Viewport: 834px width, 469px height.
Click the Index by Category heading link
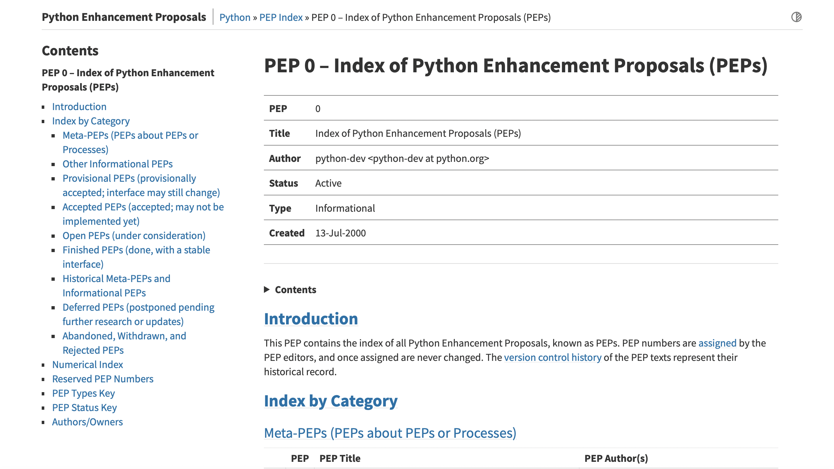pos(331,401)
